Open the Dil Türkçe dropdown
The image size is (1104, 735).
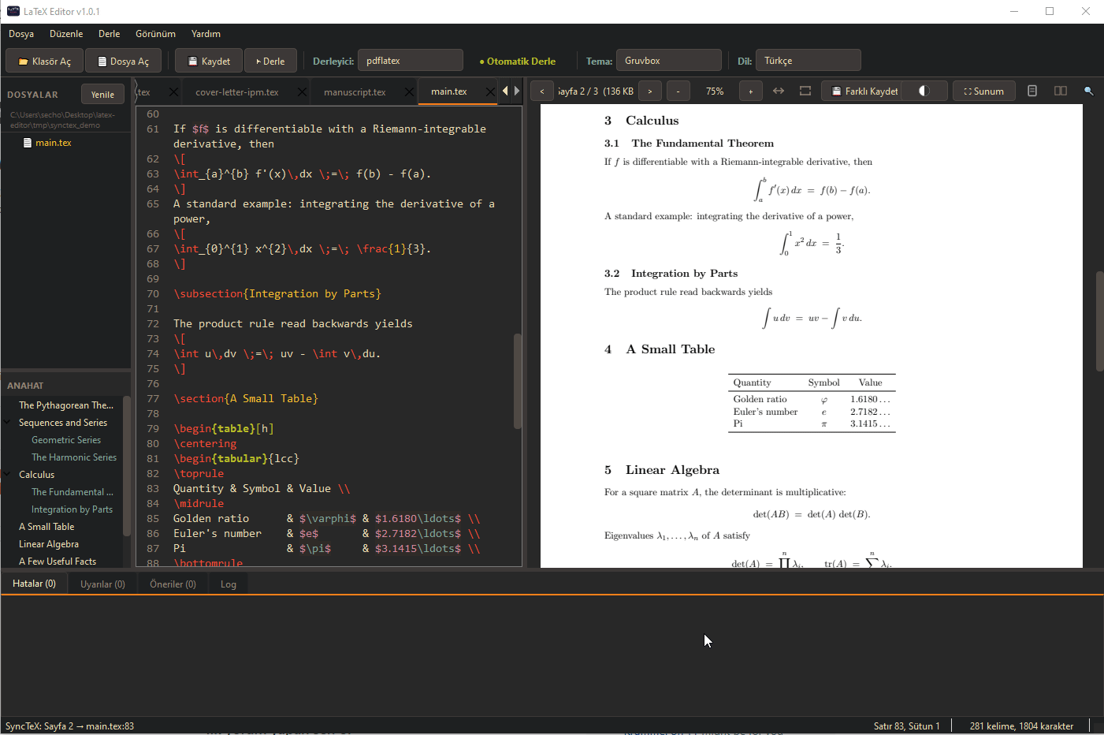click(x=808, y=61)
